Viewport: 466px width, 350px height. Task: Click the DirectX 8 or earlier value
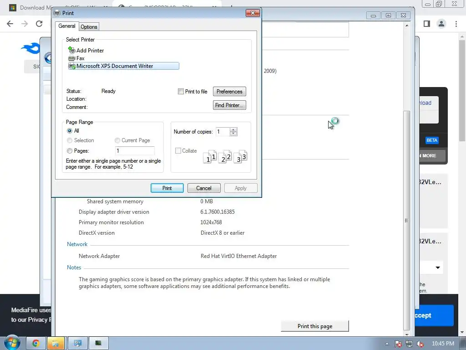[223, 233]
